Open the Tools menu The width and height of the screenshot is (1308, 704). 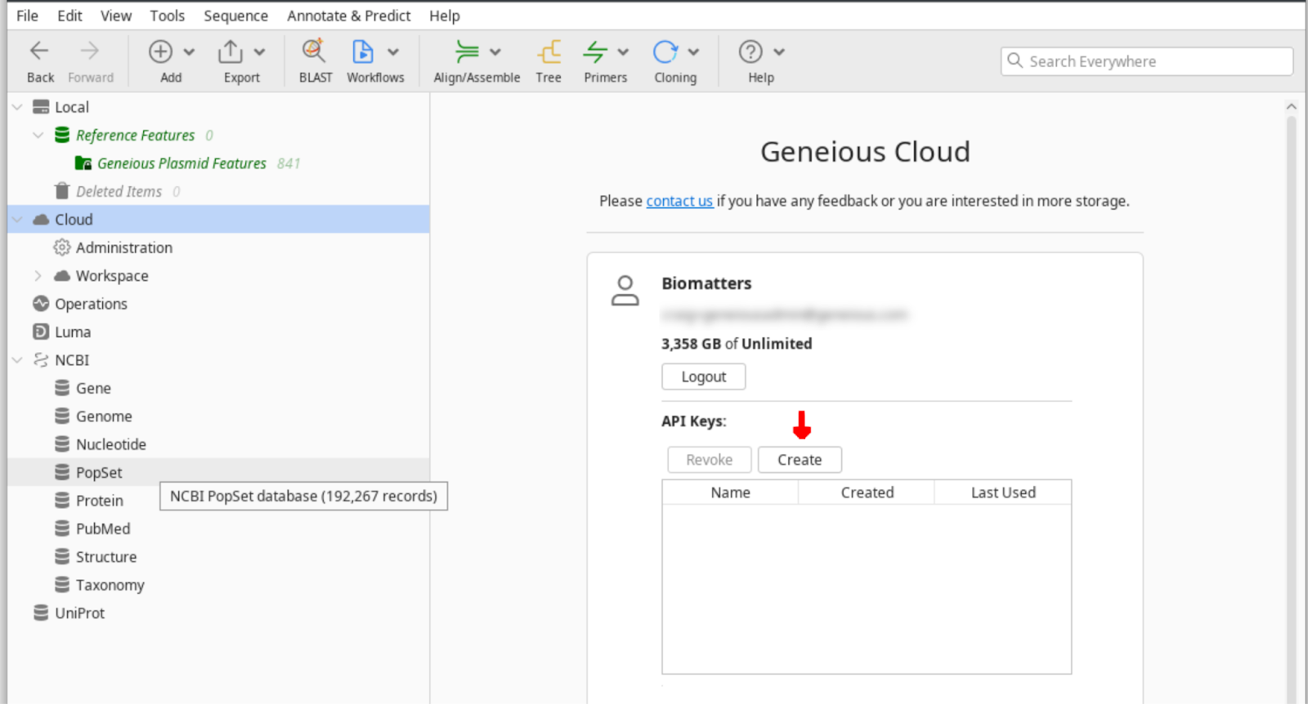[168, 16]
